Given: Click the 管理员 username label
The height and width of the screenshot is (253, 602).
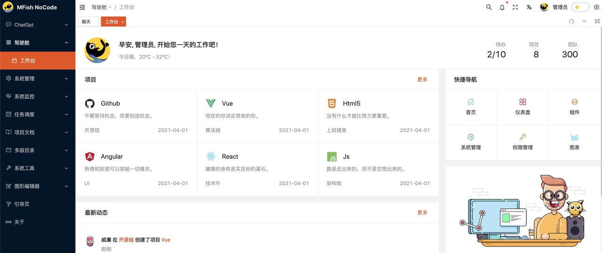Looking at the screenshot, I should tap(560, 7).
